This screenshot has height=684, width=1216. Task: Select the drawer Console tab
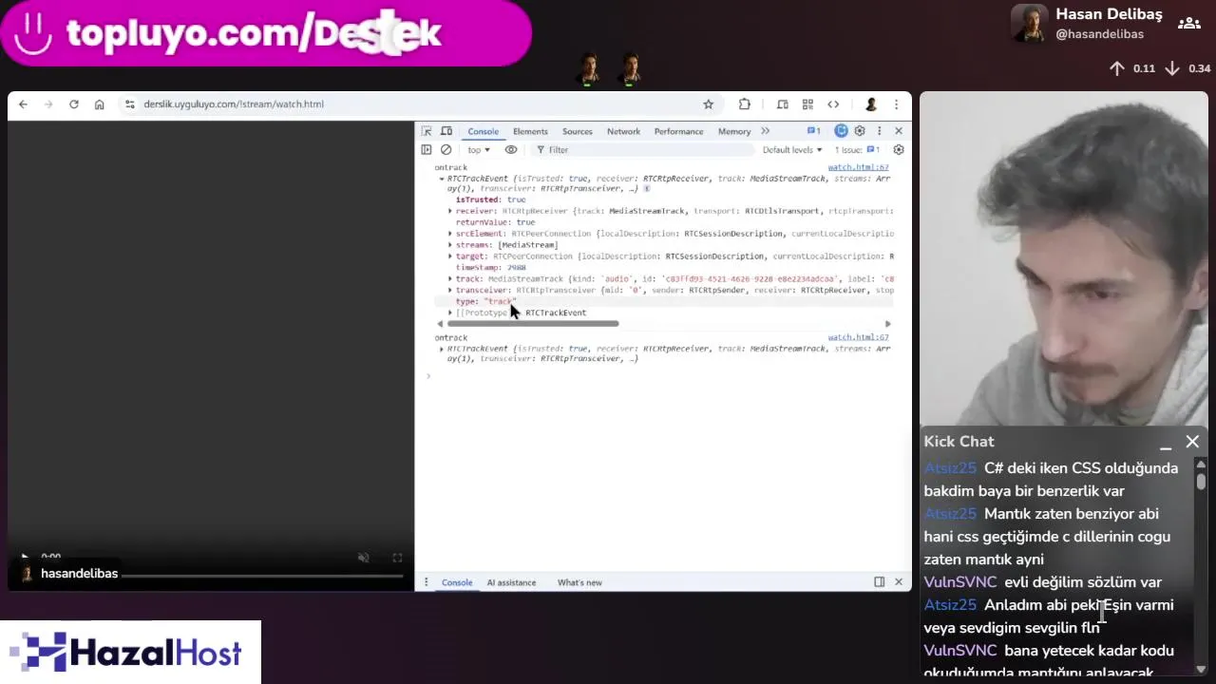[x=457, y=582]
